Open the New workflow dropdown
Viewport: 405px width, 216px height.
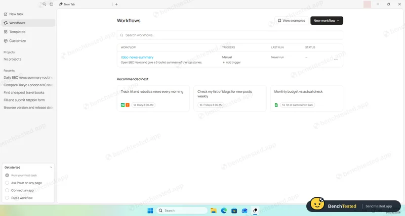tap(327, 21)
